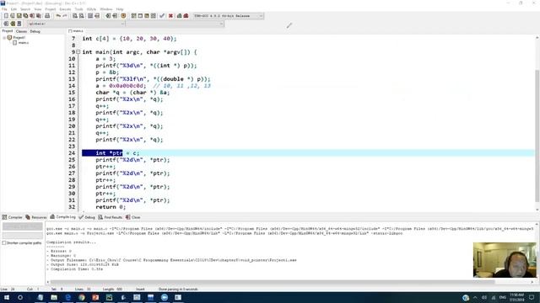
Task: Click the 'char *q = (char *) &a;' line
Action: (x=132, y=93)
